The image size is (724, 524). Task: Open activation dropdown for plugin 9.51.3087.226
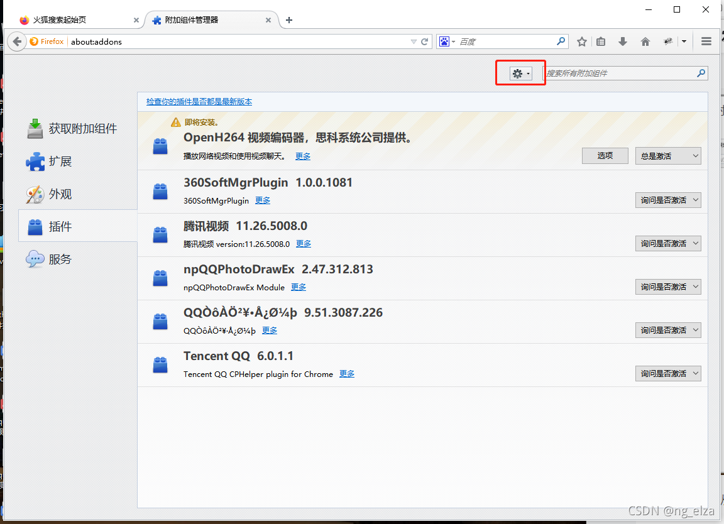668,330
